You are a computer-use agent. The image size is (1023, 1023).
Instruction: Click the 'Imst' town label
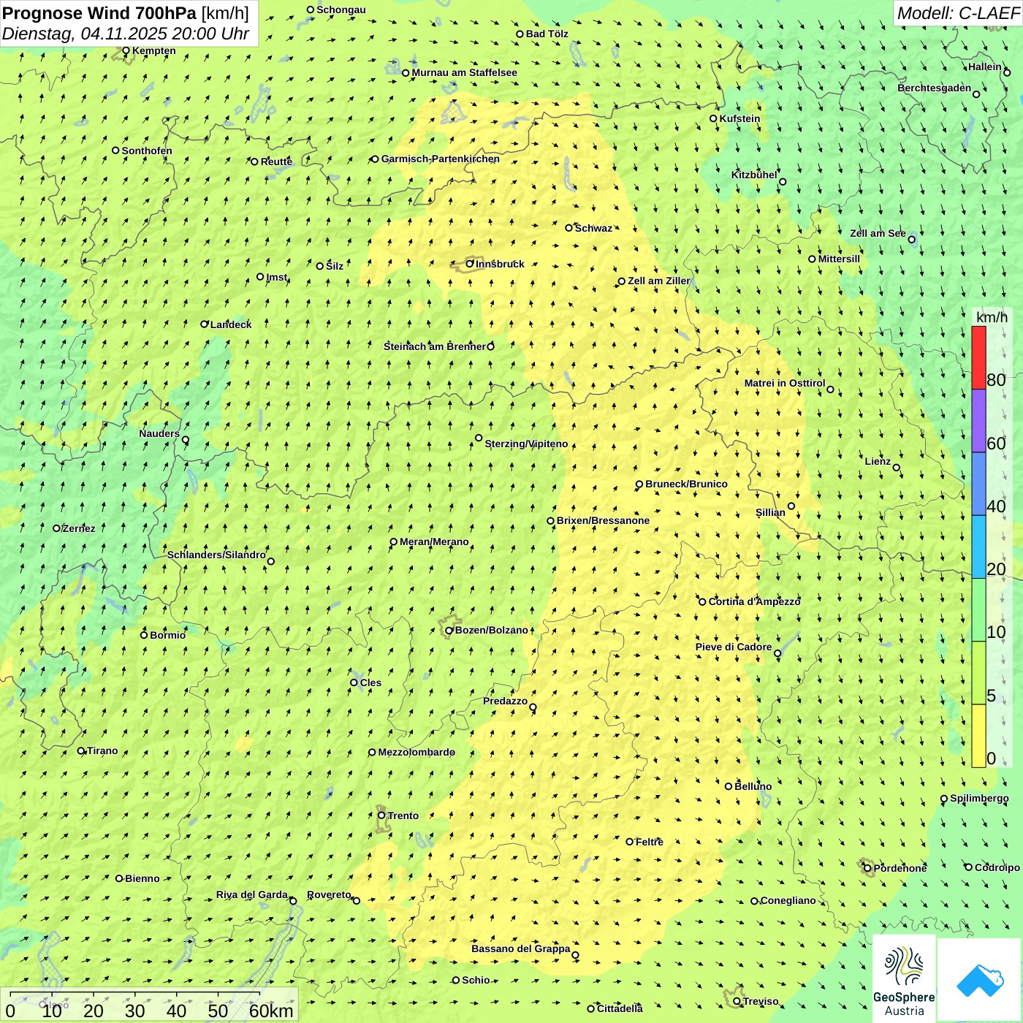(276, 277)
